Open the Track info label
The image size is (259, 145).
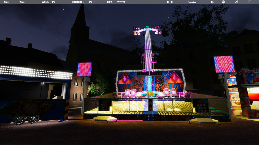[192, 2]
